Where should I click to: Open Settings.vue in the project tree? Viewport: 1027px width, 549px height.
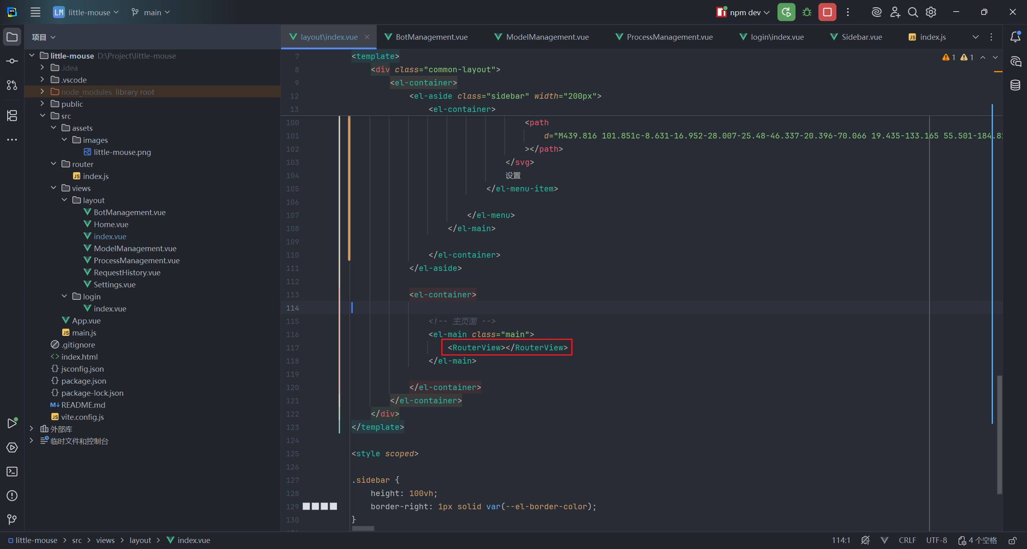click(114, 285)
